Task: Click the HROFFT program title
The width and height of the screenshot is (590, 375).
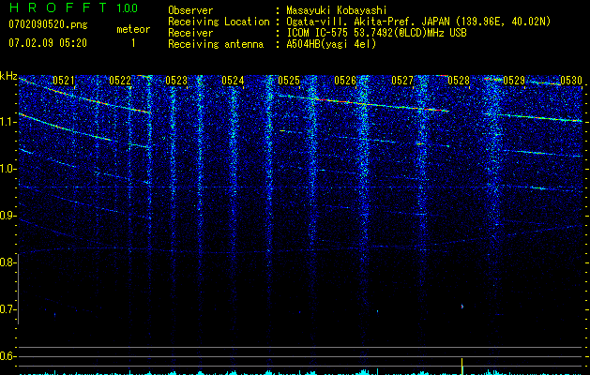Action: pyautogui.click(x=56, y=8)
